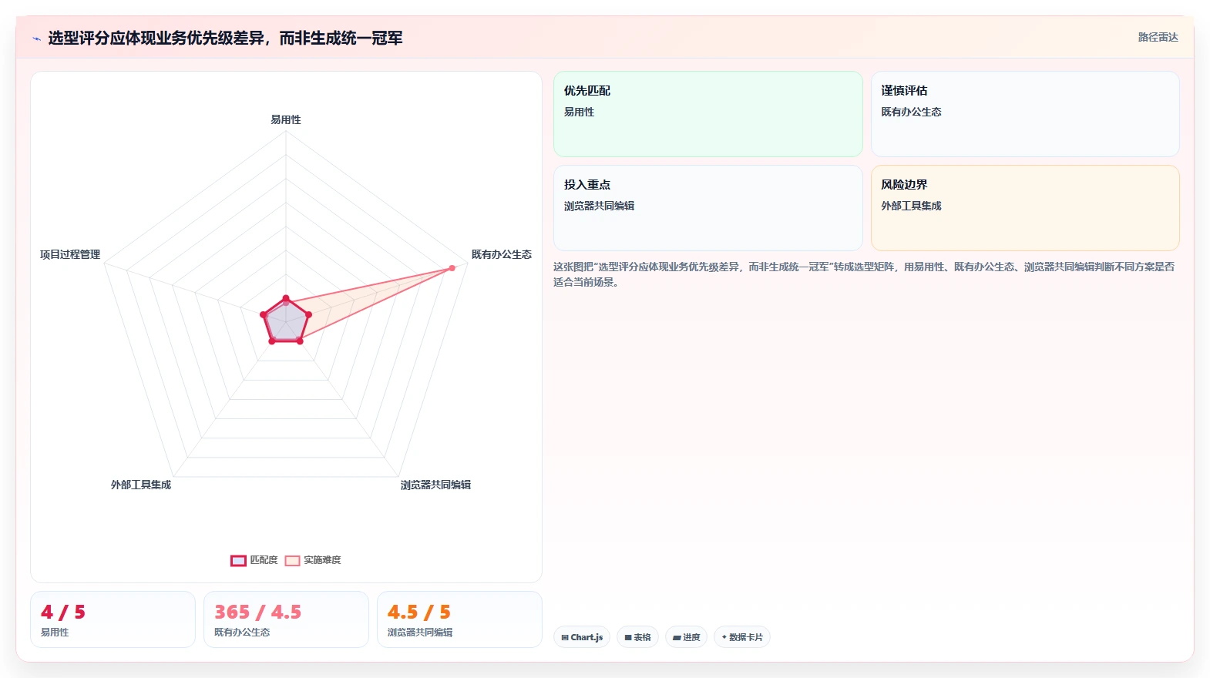The image size is (1210, 678).
Task: Click 浏览器共同编辑 under the 4.5 / 5 stat
Action: click(x=420, y=633)
